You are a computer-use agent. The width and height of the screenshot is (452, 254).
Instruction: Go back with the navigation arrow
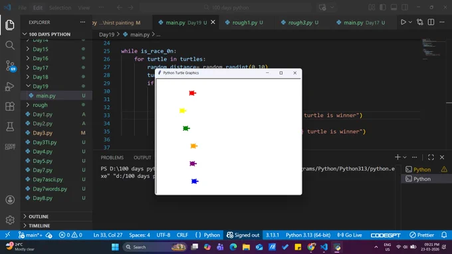tap(120, 7)
